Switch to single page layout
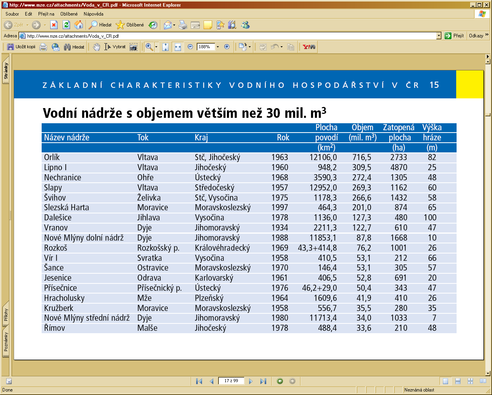 (446, 381)
